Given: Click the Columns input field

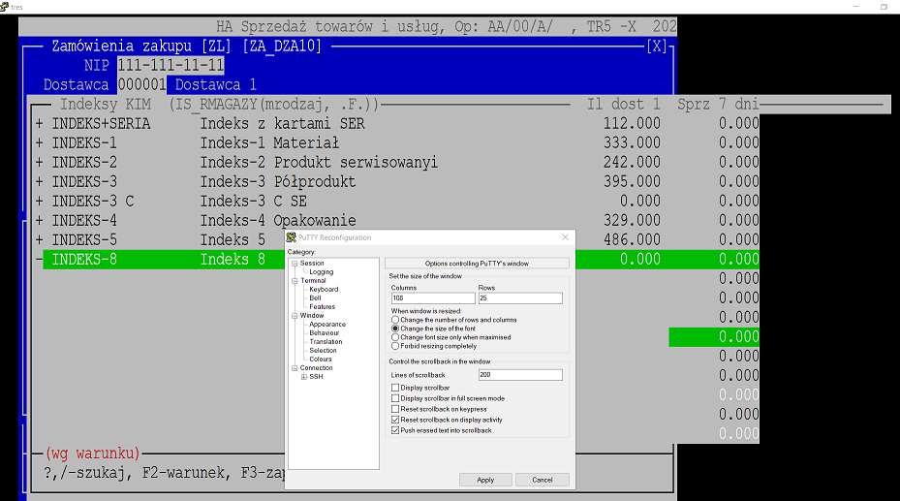Looking at the screenshot, I should coord(433,298).
